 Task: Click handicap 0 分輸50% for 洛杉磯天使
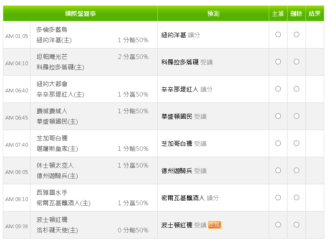pyautogui.click(x=133, y=230)
